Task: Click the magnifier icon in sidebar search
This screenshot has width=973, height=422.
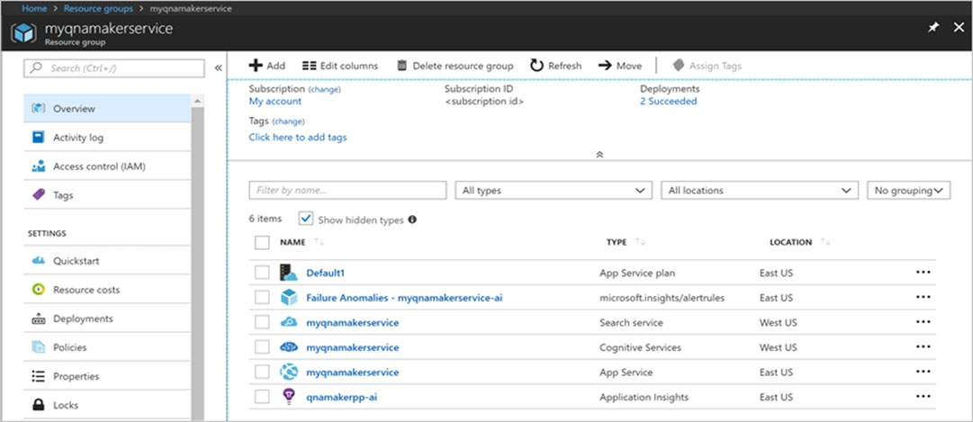Action: (37, 68)
